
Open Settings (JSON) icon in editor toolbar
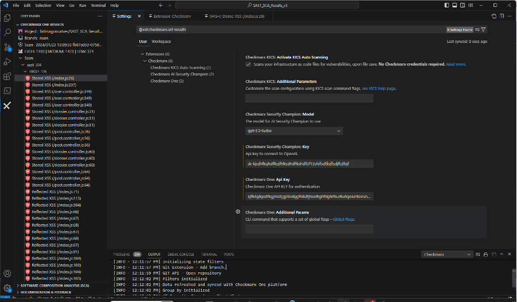coord(493,16)
